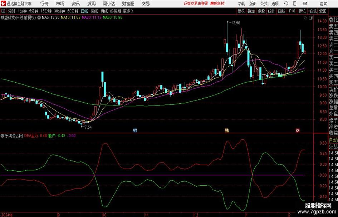Open F10 company info
Image resolution: width=338 pixels, height=217 pixels.
292,11
